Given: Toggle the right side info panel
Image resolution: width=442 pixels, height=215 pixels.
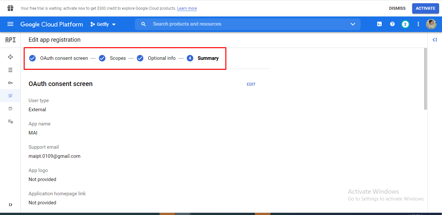Looking at the screenshot, I should [435, 40].
